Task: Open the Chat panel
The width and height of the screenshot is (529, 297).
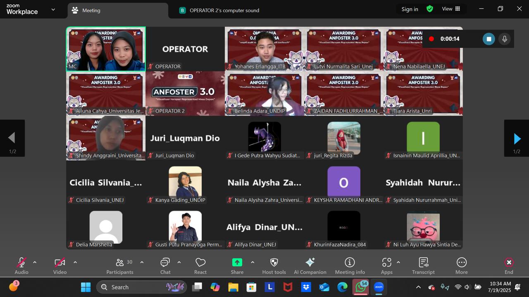Action: pyautogui.click(x=165, y=266)
